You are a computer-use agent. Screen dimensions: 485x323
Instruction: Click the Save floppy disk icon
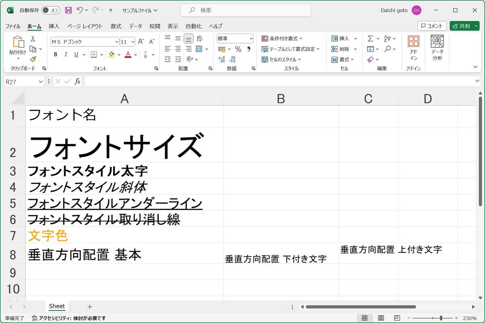(68, 10)
